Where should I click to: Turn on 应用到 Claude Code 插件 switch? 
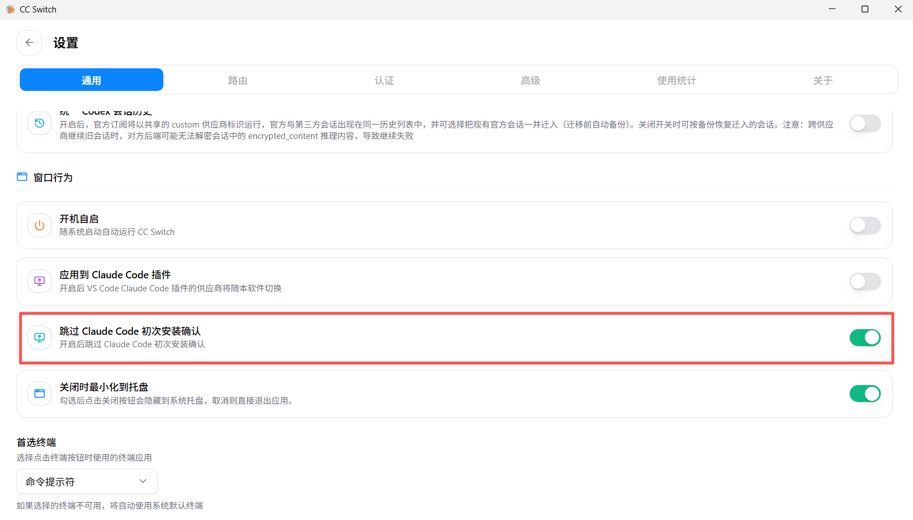point(865,281)
